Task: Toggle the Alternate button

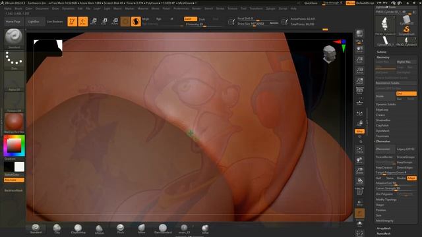Action: click(14, 180)
